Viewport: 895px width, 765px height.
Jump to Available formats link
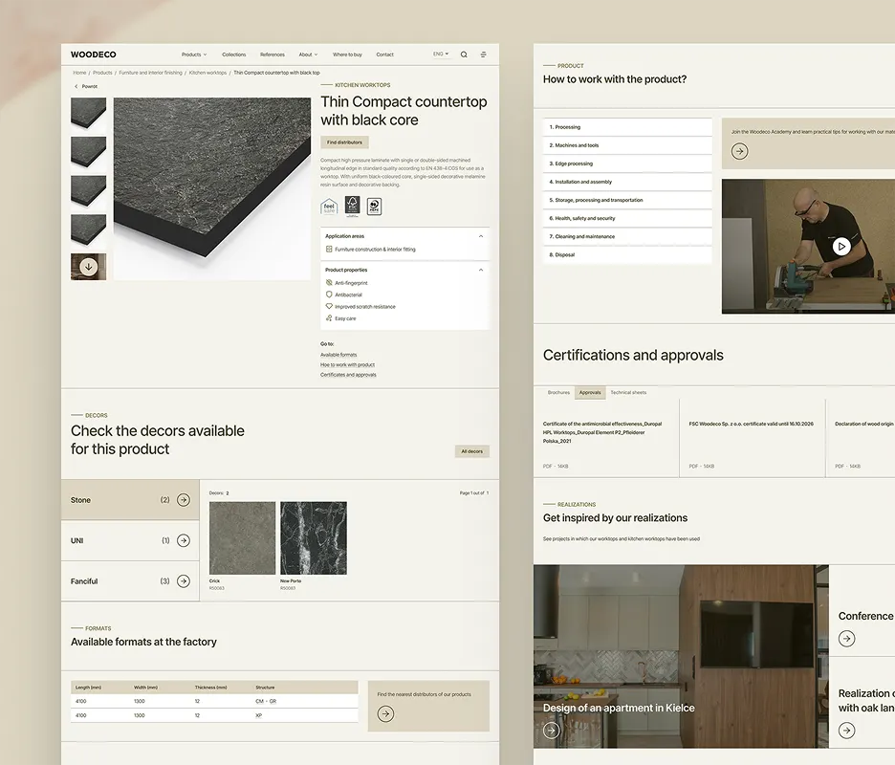(338, 355)
